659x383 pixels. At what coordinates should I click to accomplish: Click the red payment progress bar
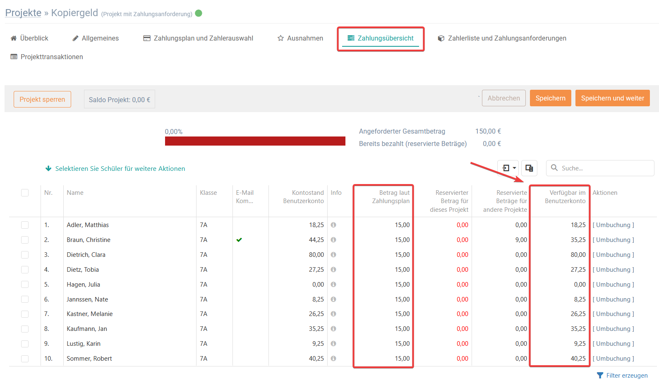coord(255,141)
